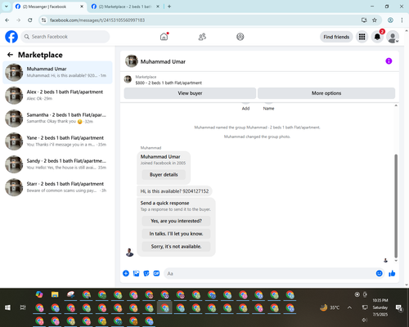Viewport: 409px width, 327px height.
Task: Send a thumbs-up like
Action: (392, 273)
